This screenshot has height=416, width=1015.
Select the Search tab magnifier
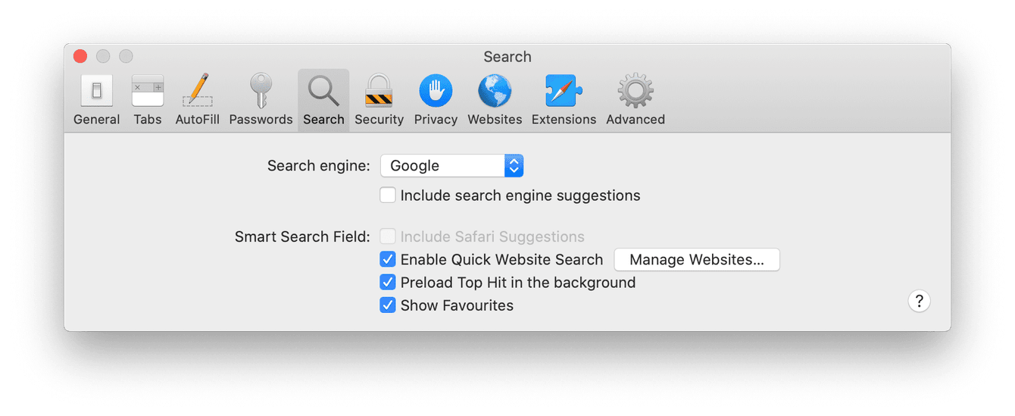[x=323, y=91]
